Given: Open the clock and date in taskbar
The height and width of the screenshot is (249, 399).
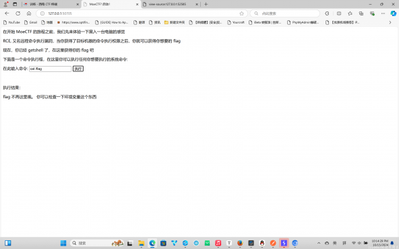Looking at the screenshot, I should 380,243.
